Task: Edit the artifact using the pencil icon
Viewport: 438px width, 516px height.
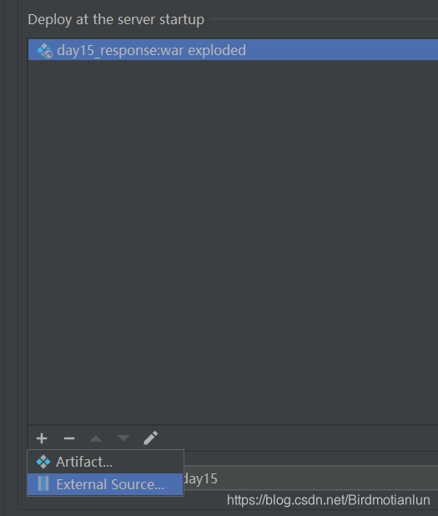Action: click(151, 438)
